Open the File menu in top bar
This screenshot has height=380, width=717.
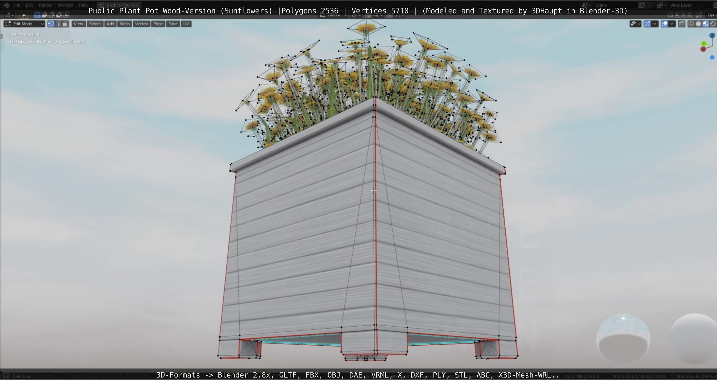[17, 5]
